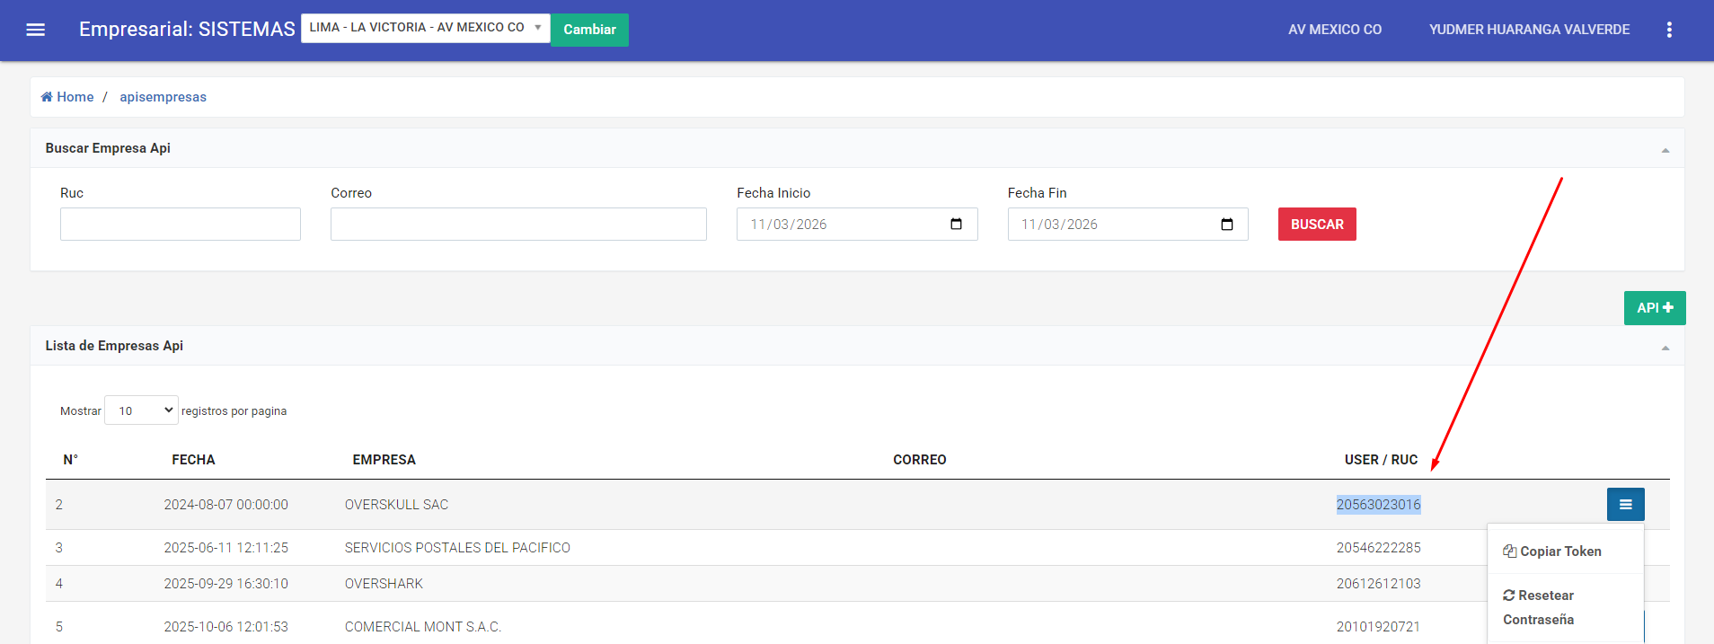Click the green Cambiar button
This screenshot has height=644, width=1714.
(589, 30)
